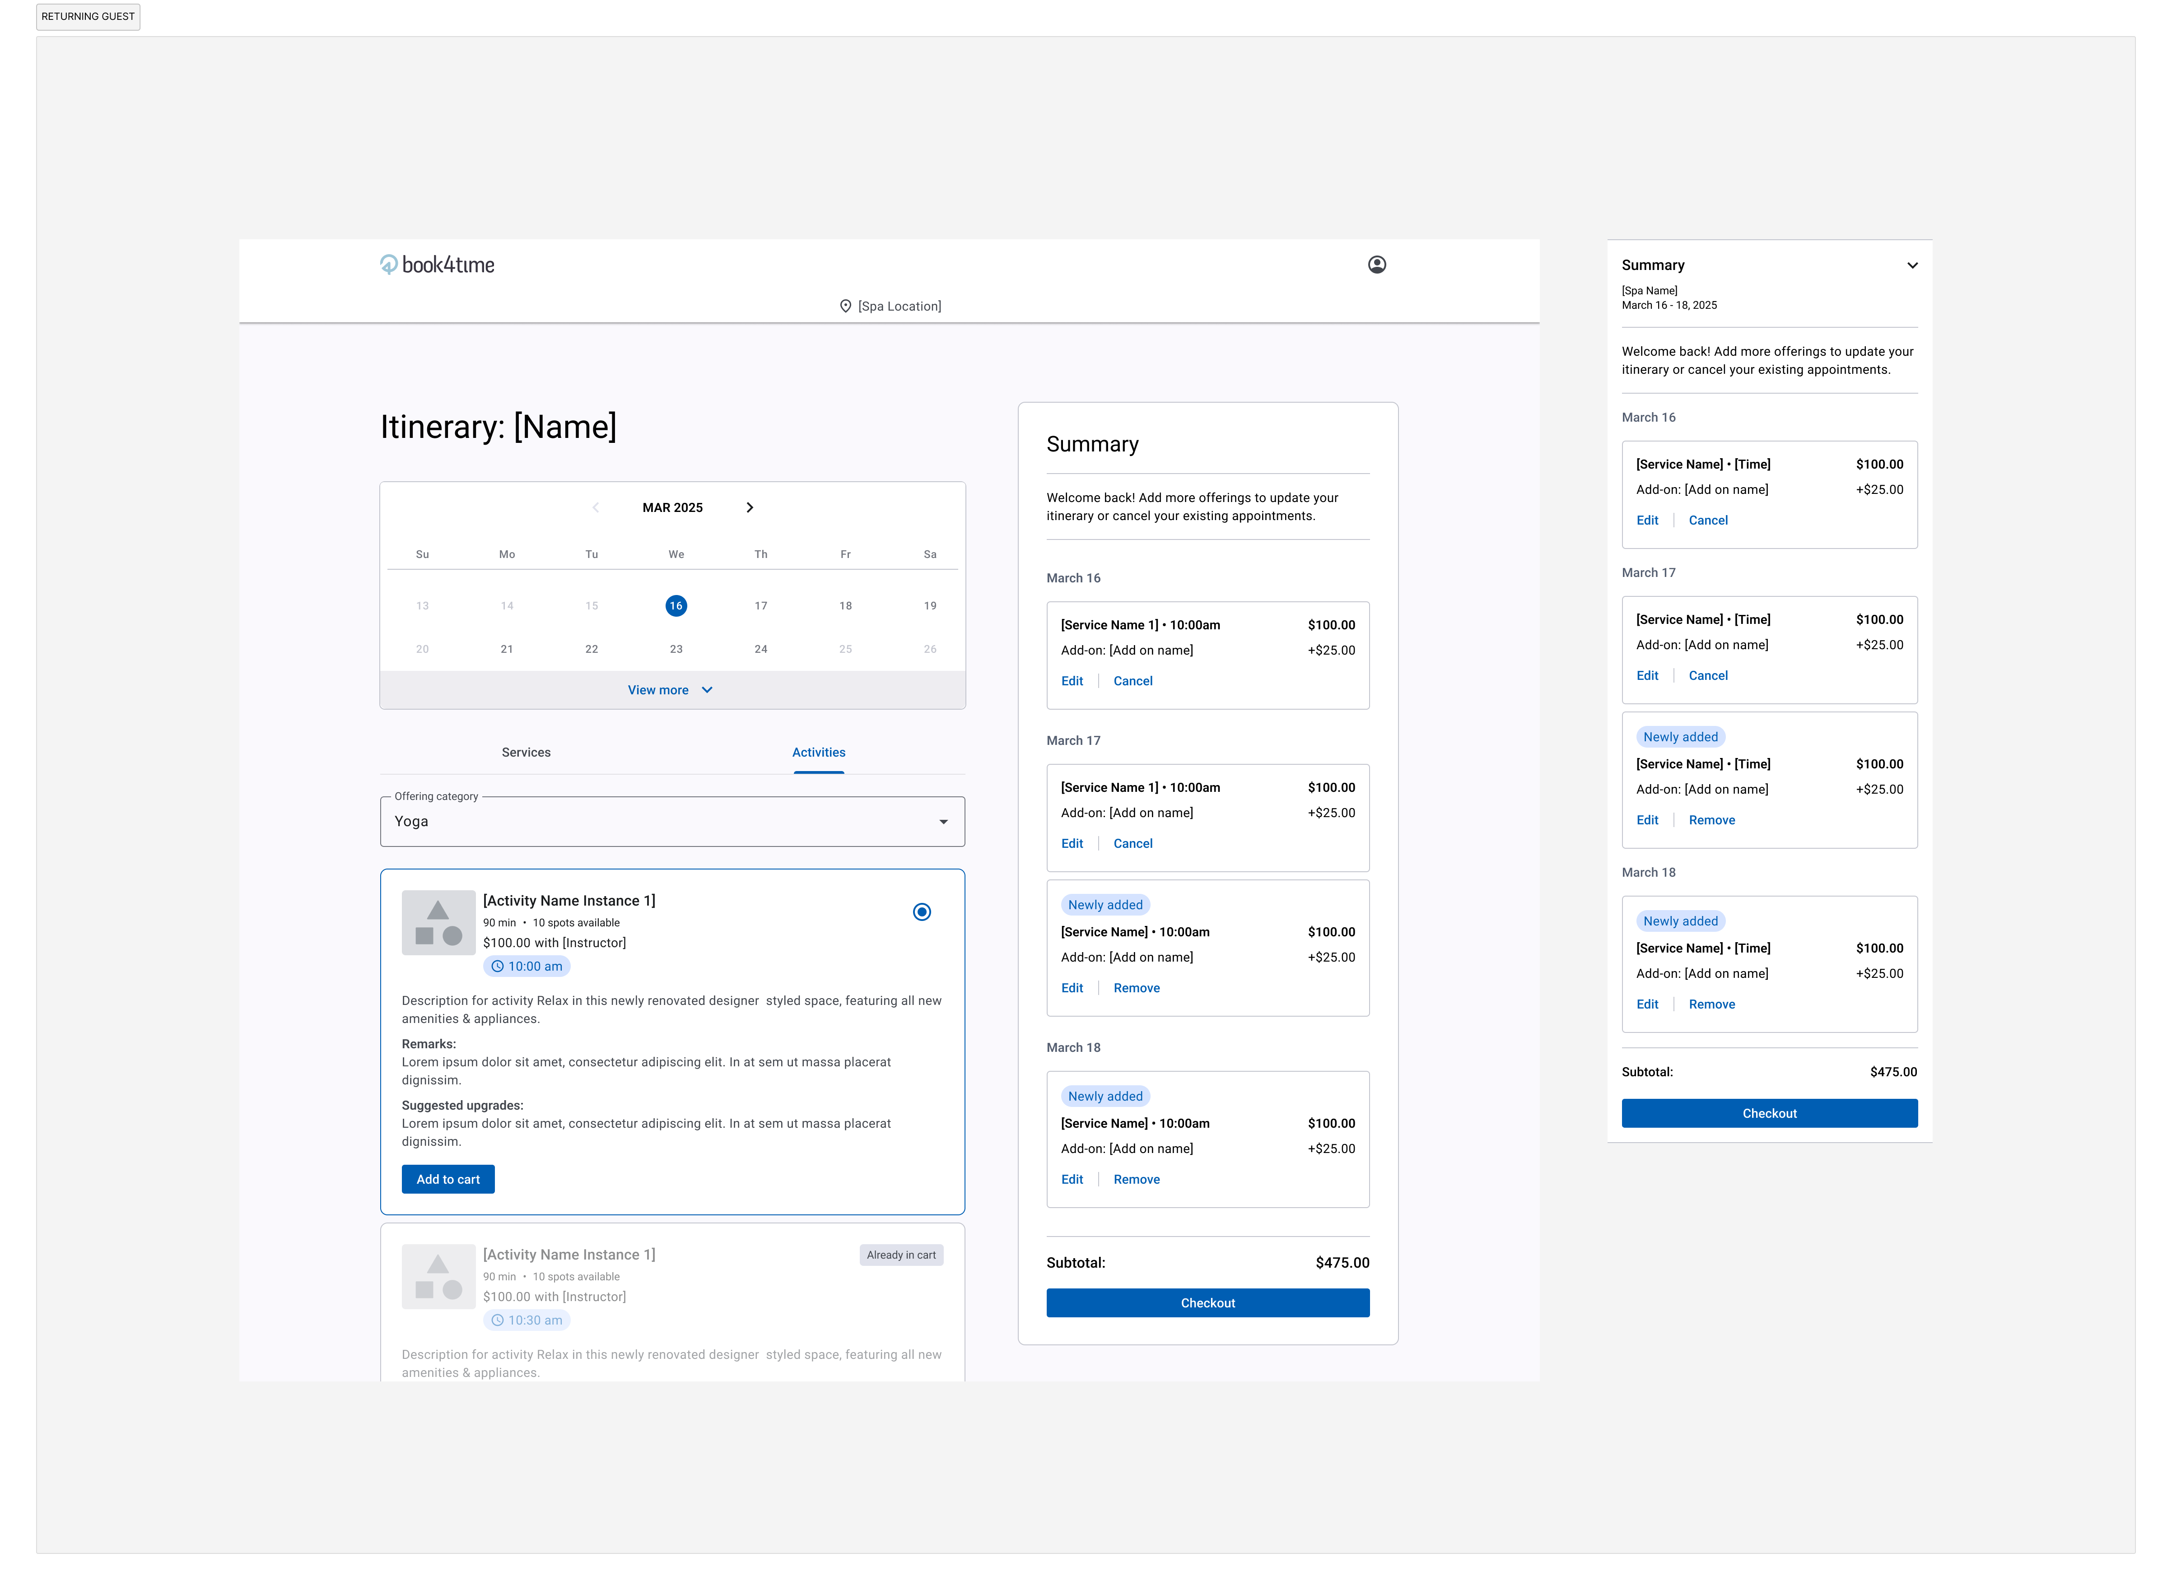
Task: Edit the March 18 service in main Summary
Action: 1072,1179
